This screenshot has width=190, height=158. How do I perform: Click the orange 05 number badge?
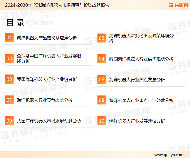9,79
